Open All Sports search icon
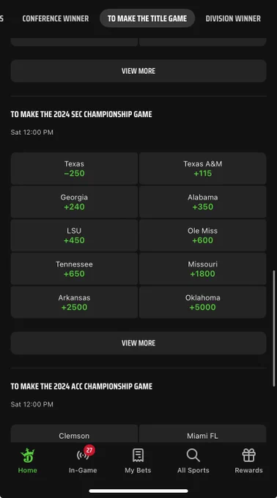The width and height of the screenshot is (277, 498). (193, 456)
